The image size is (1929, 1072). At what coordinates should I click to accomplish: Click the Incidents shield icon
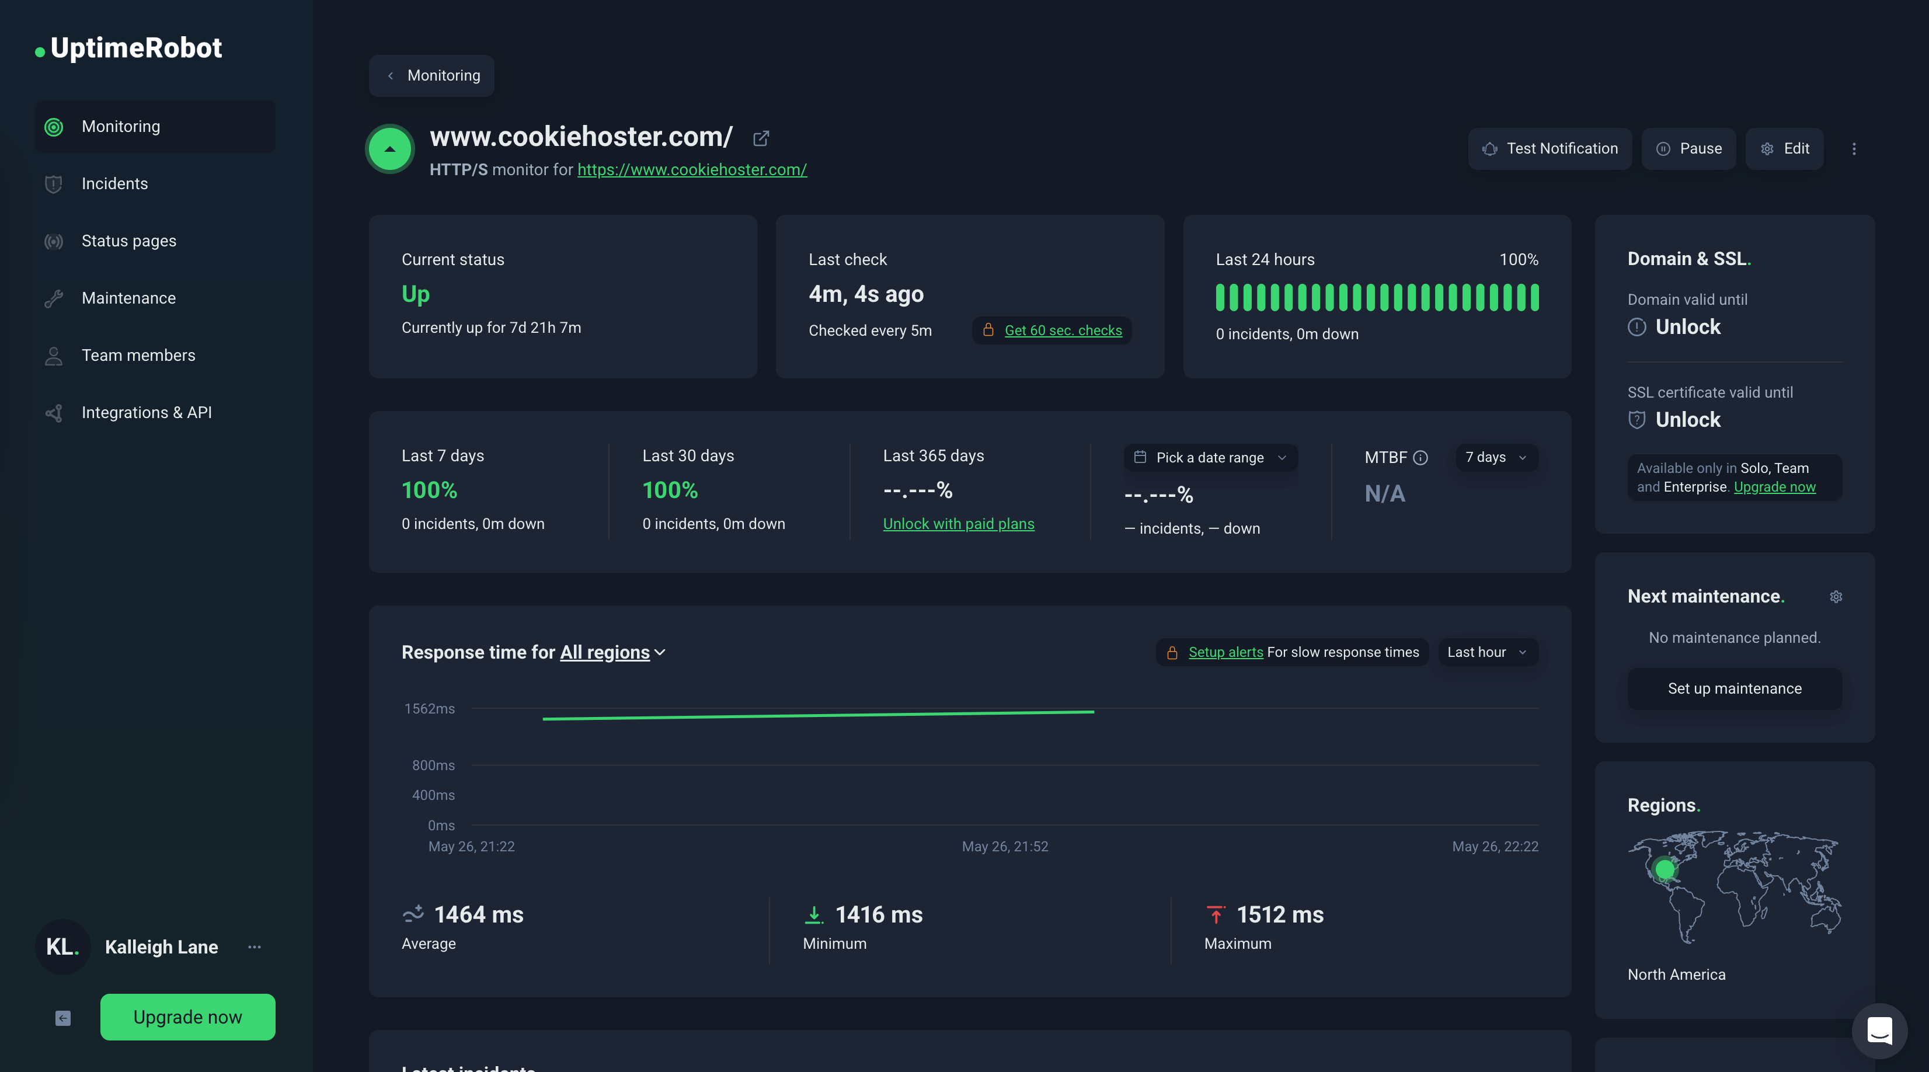[54, 185]
